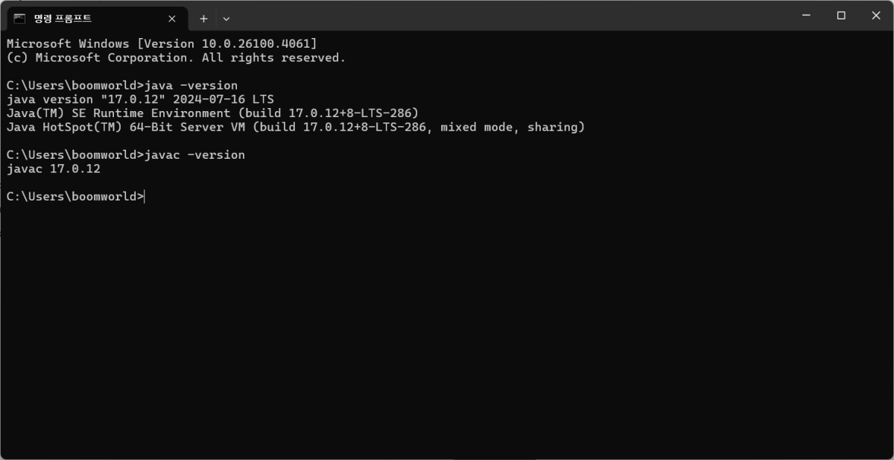Click the typed javac -version command

pyautogui.click(x=195, y=155)
